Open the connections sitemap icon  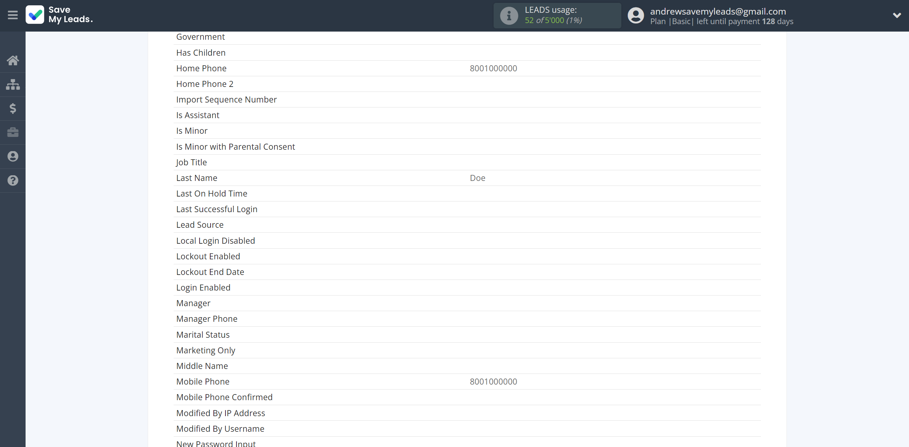click(x=13, y=84)
